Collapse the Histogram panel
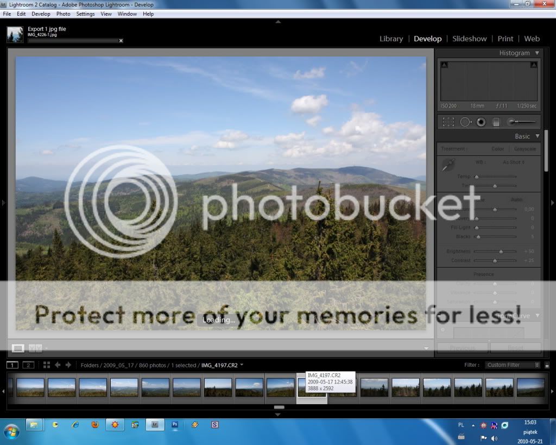Image resolution: width=556 pixels, height=445 pixels. click(x=537, y=53)
